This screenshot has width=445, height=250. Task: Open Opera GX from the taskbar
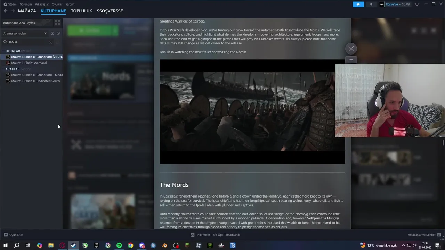click(x=62, y=245)
